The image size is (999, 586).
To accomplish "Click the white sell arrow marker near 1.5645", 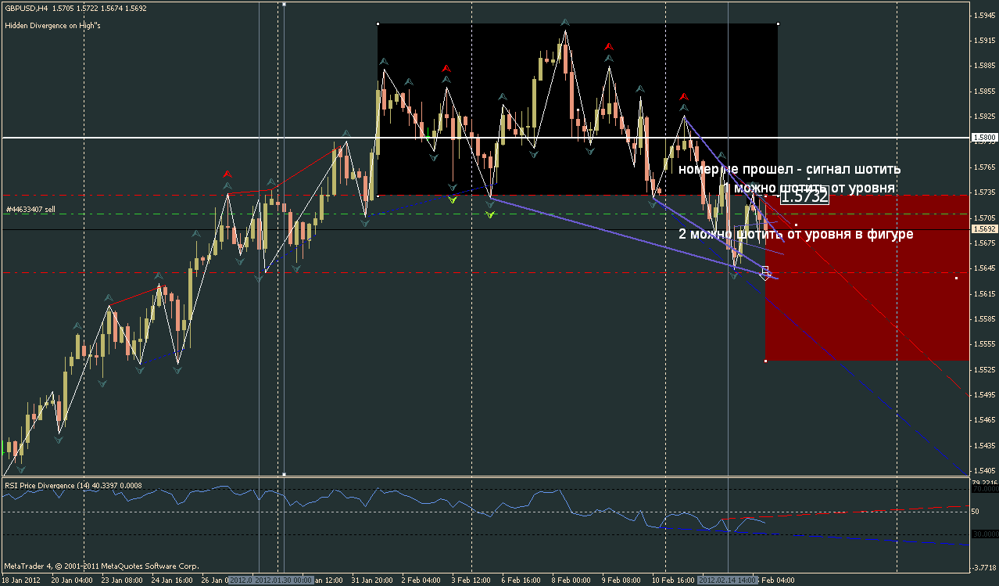I will click(x=765, y=273).
